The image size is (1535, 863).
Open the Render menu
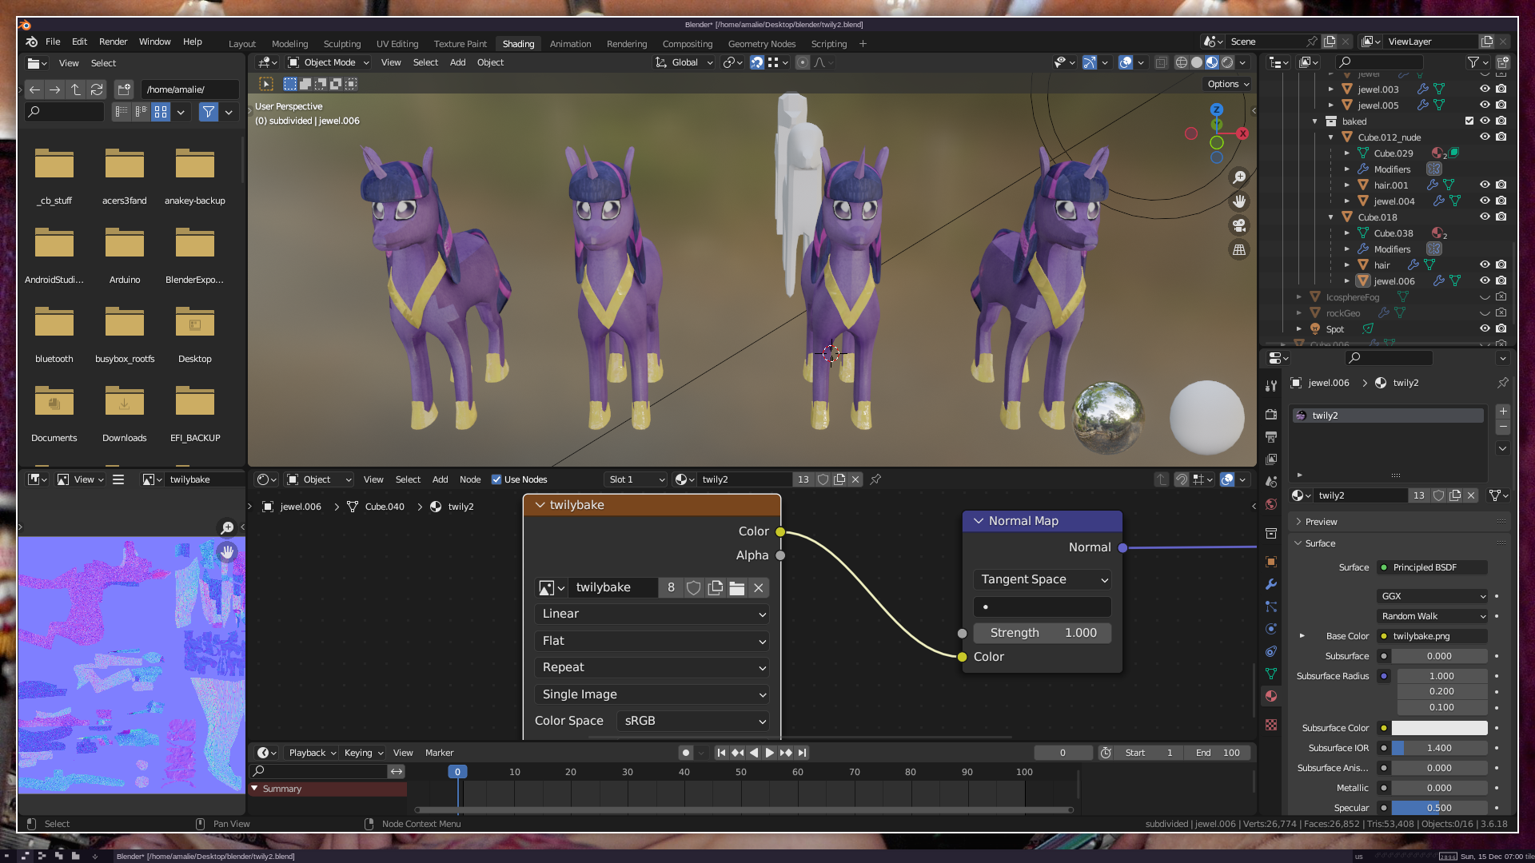point(113,42)
